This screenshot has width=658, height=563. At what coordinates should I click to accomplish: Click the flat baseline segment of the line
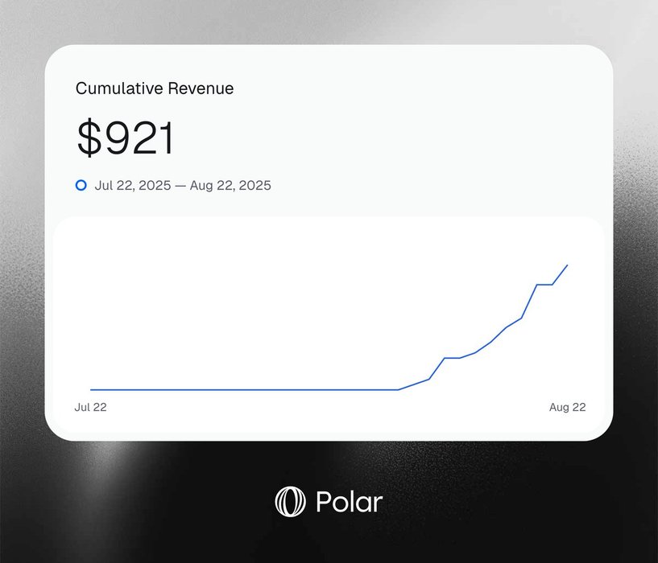tap(242, 390)
